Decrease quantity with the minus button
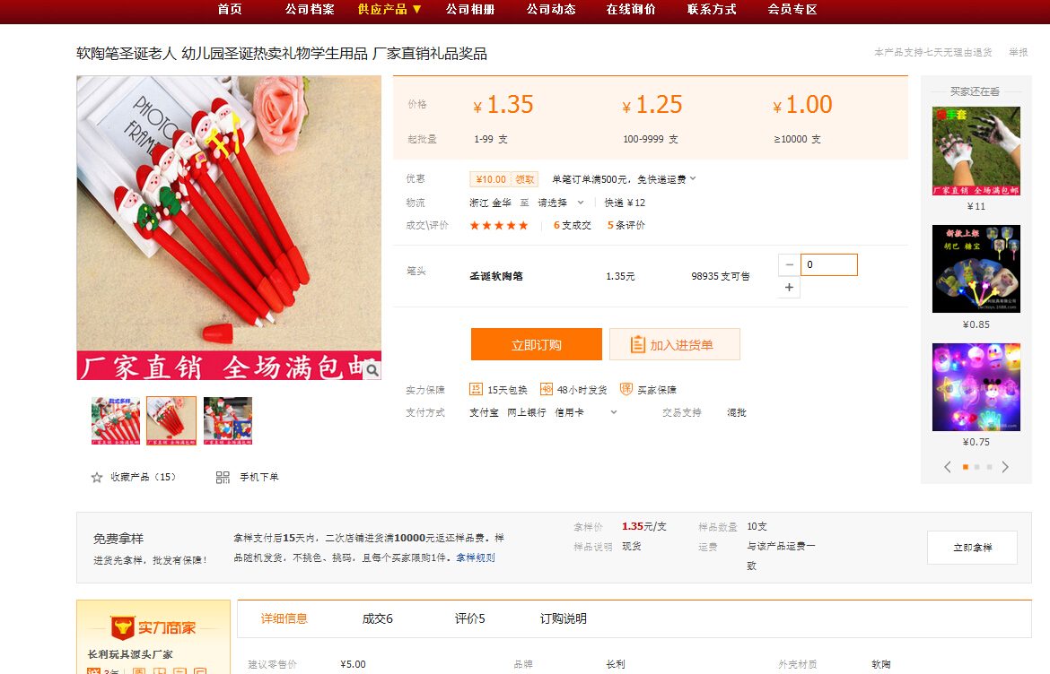This screenshot has width=1050, height=674. tap(789, 264)
